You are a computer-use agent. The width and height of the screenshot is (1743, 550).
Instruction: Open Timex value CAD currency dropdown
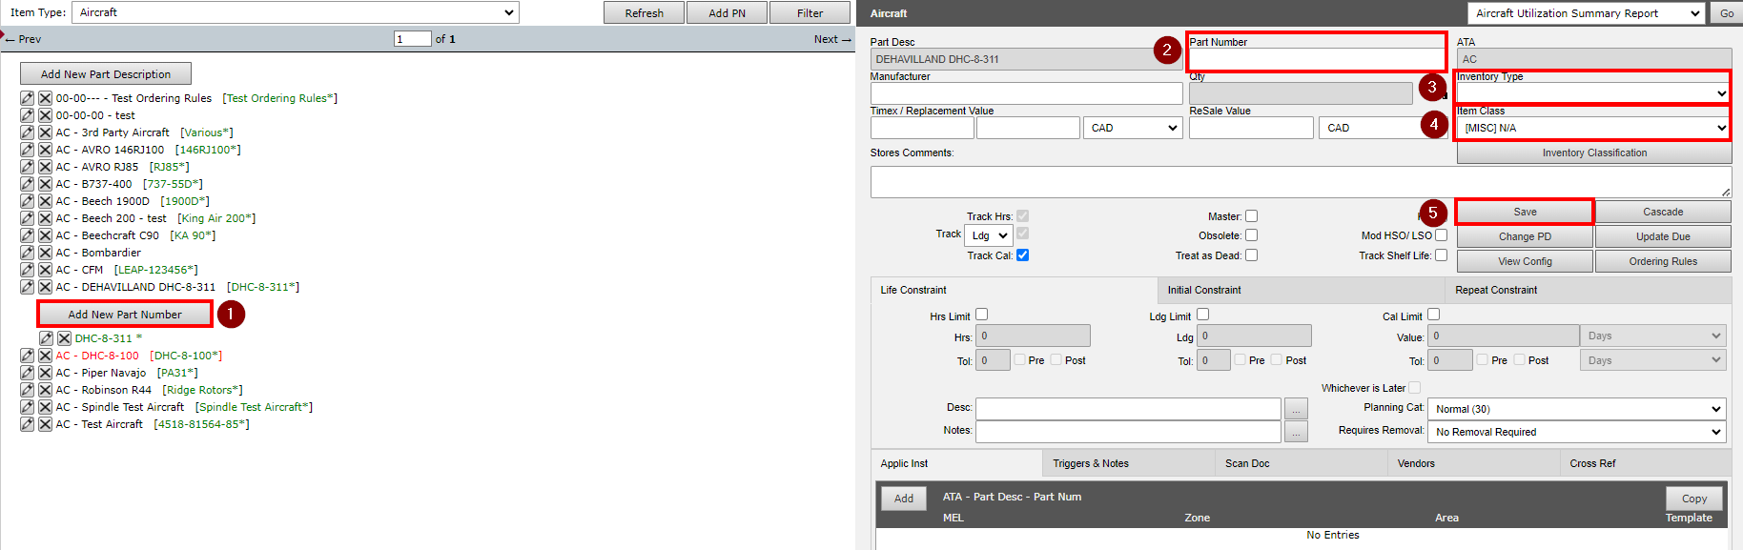click(x=1133, y=128)
